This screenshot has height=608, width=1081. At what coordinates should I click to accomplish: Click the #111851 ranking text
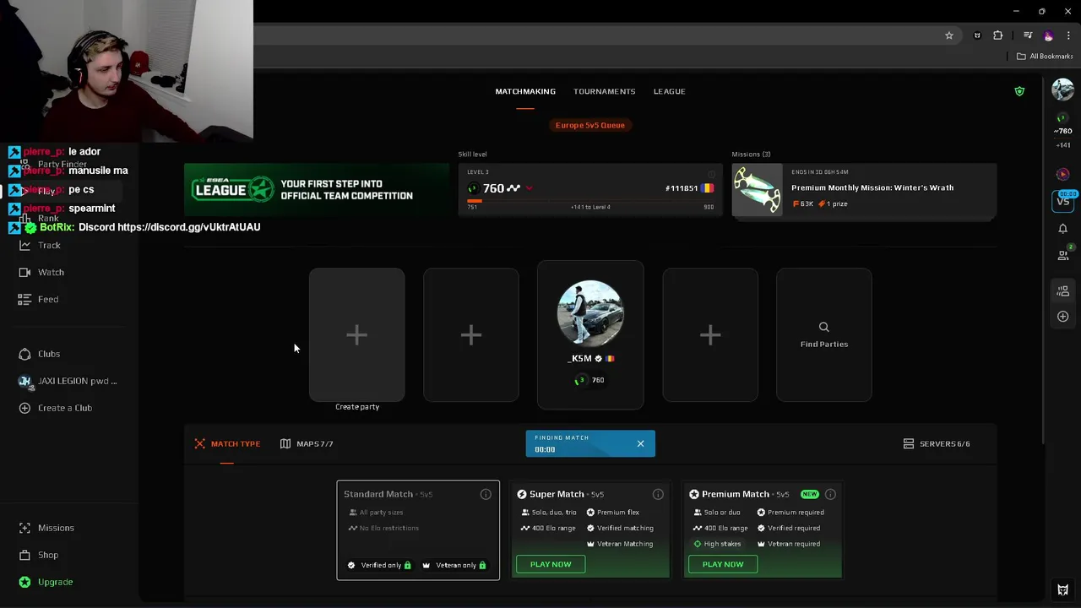[682, 188]
